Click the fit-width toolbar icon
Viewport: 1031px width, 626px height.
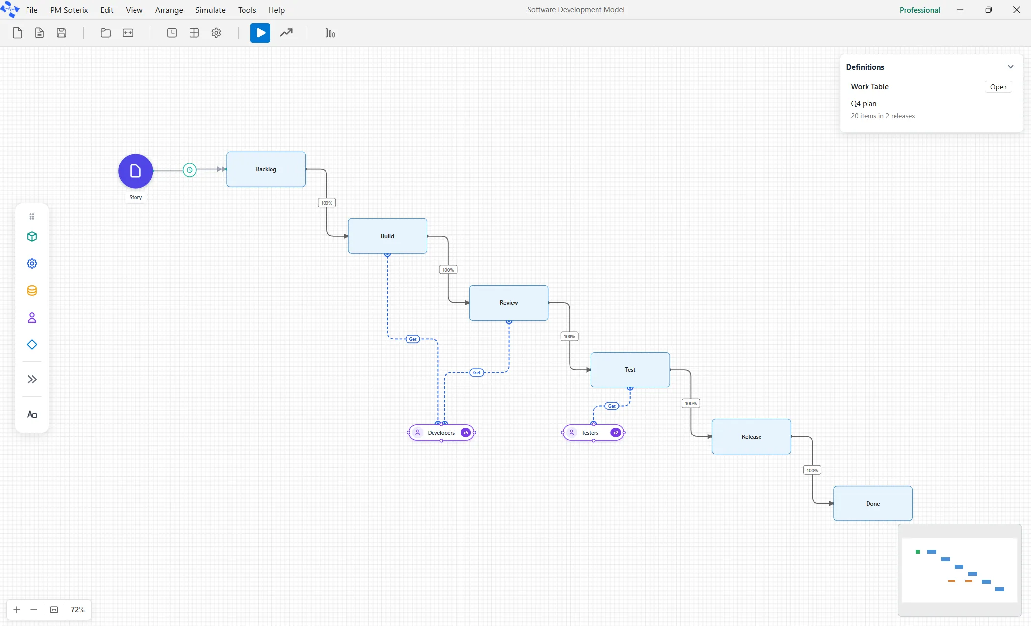point(128,33)
